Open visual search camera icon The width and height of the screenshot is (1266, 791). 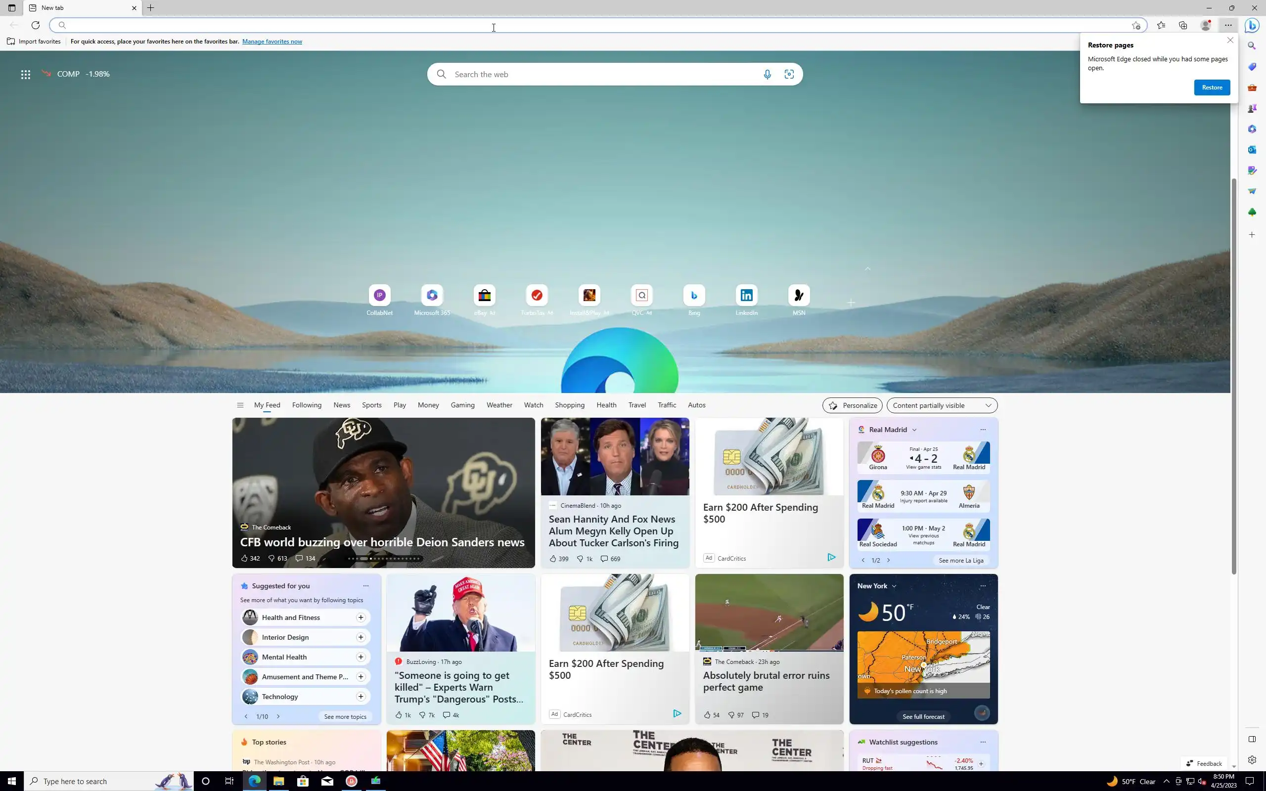point(789,74)
